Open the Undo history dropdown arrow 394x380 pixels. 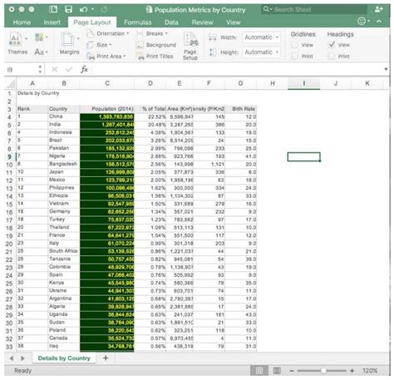click(92, 9)
